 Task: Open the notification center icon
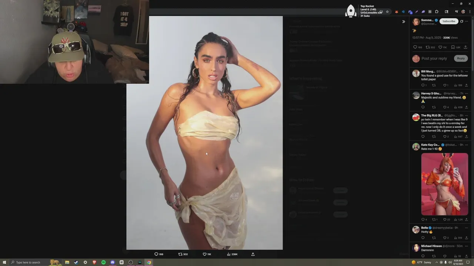tap(468, 262)
